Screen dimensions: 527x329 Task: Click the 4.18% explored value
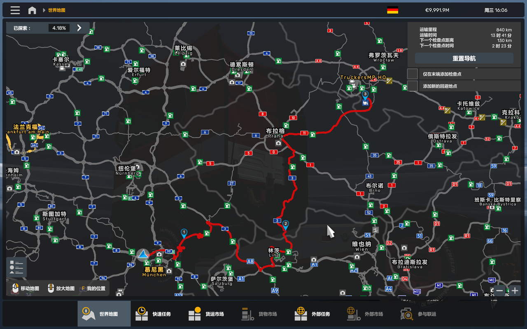pyautogui.click(x=59, y=28)
